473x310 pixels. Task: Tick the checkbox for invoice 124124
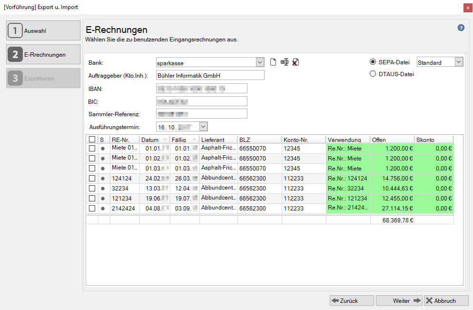(x=92, y=179)
